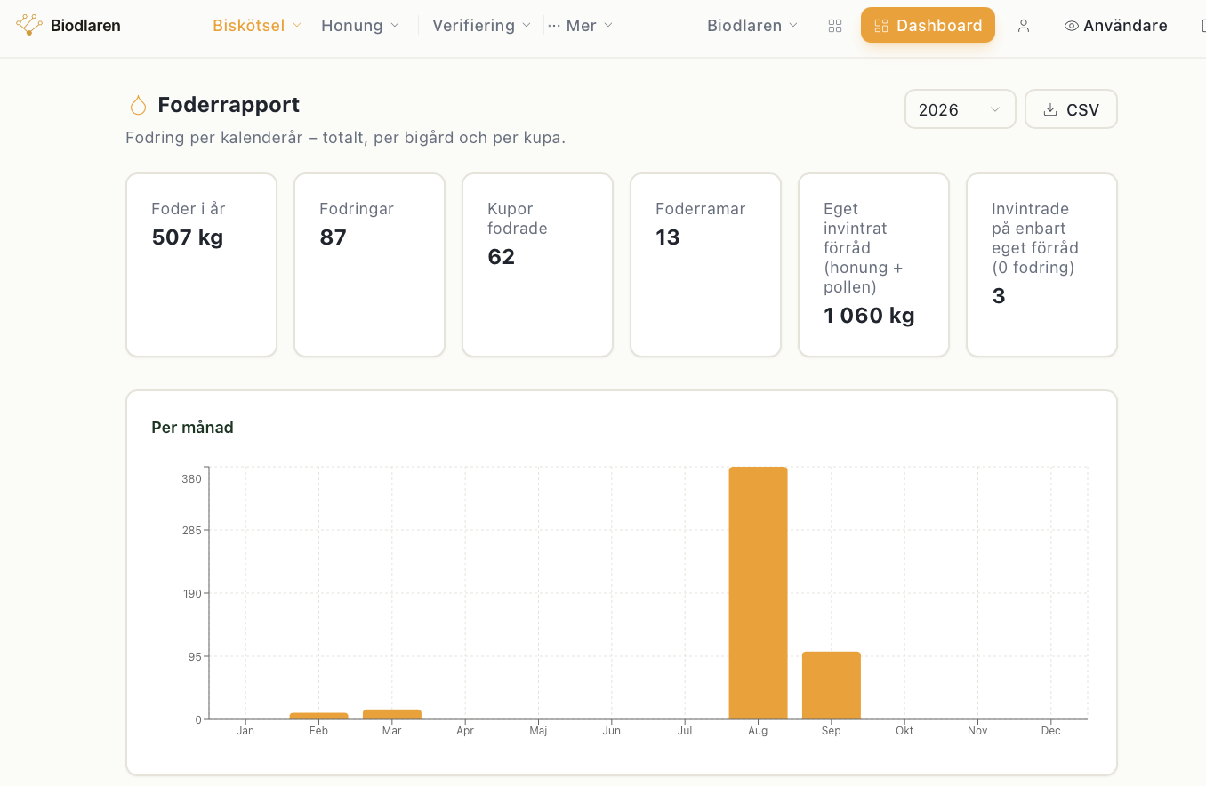Click the Sep bar in the chart
Screen dimensions: 1206x786
(x=831, y=686)
